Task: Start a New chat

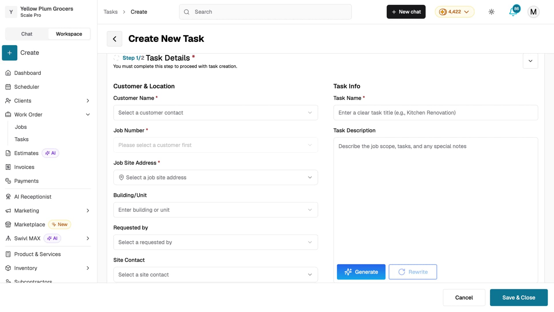Action: pyautogui.click(x=406, y=12)
